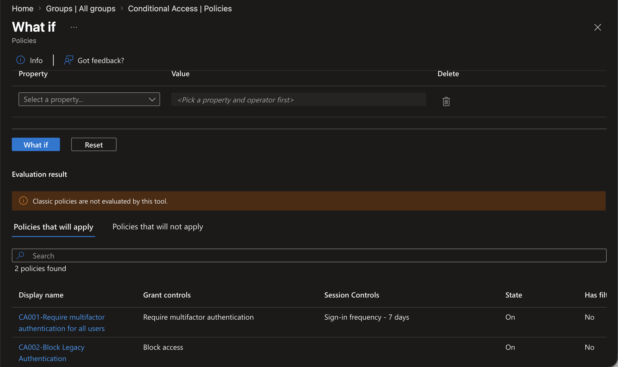Click the value picker field
The width and height of the screenshot is (618, 367).
298,100
